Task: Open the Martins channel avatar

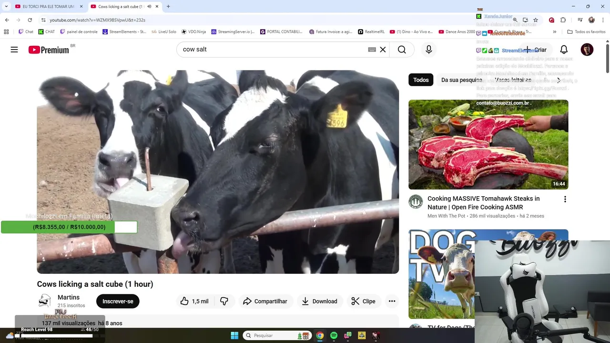Action: [x=45, y=301]
